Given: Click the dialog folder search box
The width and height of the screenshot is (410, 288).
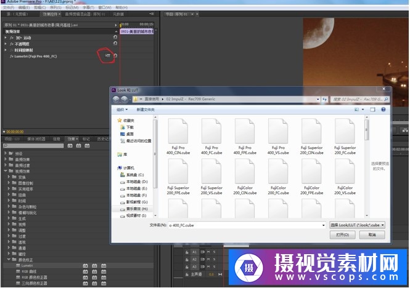Looking at the screenshot, I should 360,99.
